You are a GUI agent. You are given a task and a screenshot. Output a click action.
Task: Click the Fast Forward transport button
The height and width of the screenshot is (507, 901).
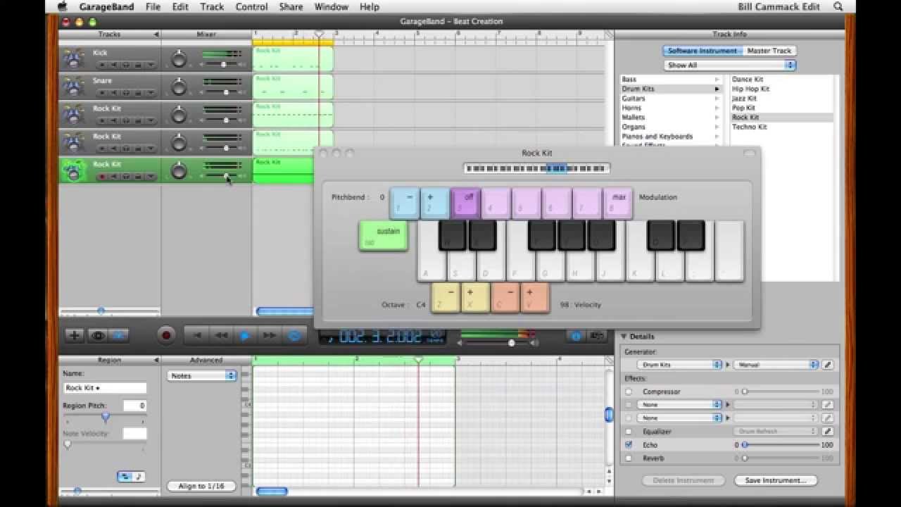[269, 336]
